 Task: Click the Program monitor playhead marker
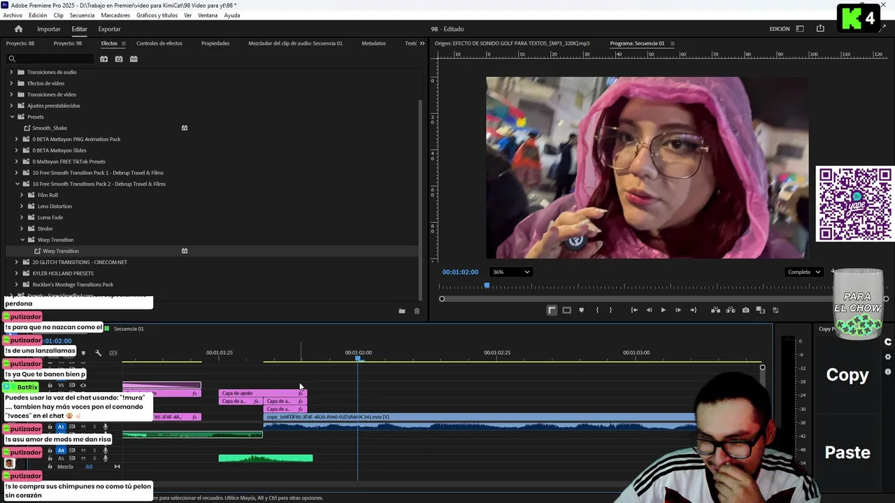pos(487,286)
